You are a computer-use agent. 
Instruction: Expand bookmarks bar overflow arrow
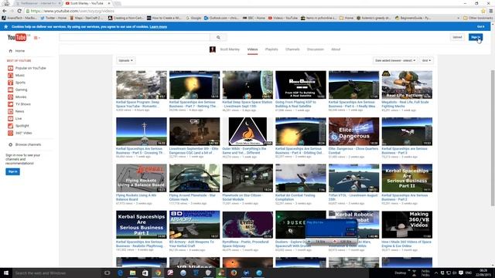[x=459, y=18]
